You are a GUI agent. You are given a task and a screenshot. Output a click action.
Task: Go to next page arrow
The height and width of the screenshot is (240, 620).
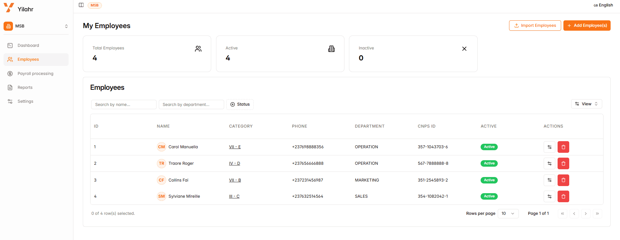[x=586, y=214]
